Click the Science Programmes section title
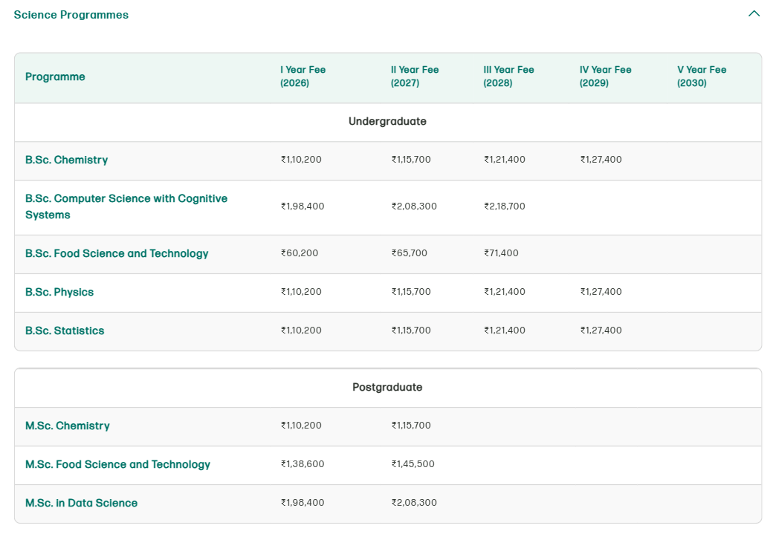773x534 pixels. pos(71,15)
